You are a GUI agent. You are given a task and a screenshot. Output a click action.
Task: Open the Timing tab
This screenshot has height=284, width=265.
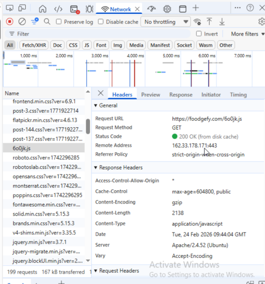pyautogui.click(x=238, y=94)
